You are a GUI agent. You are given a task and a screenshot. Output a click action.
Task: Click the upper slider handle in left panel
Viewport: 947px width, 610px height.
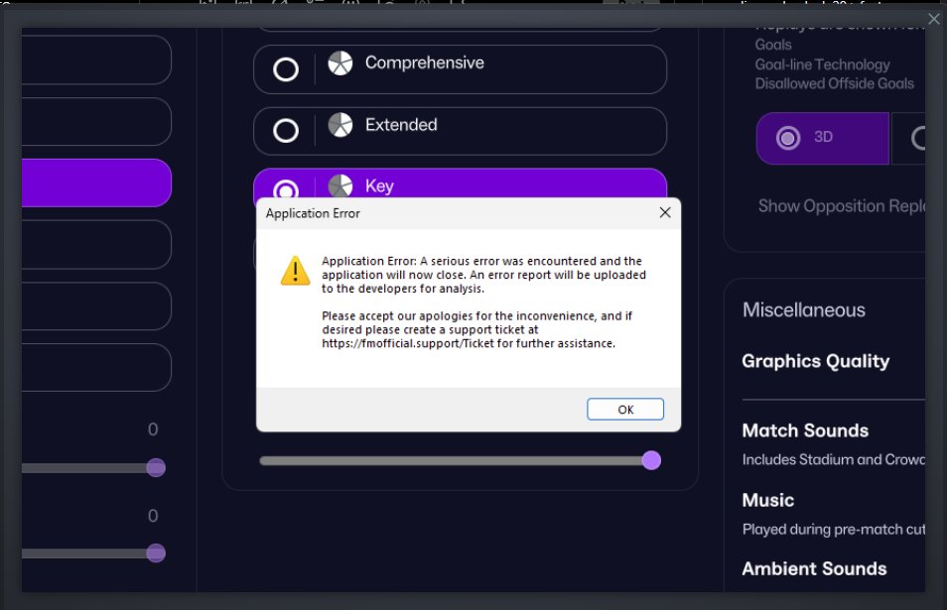pyautogui.click(x=156, y=467)
